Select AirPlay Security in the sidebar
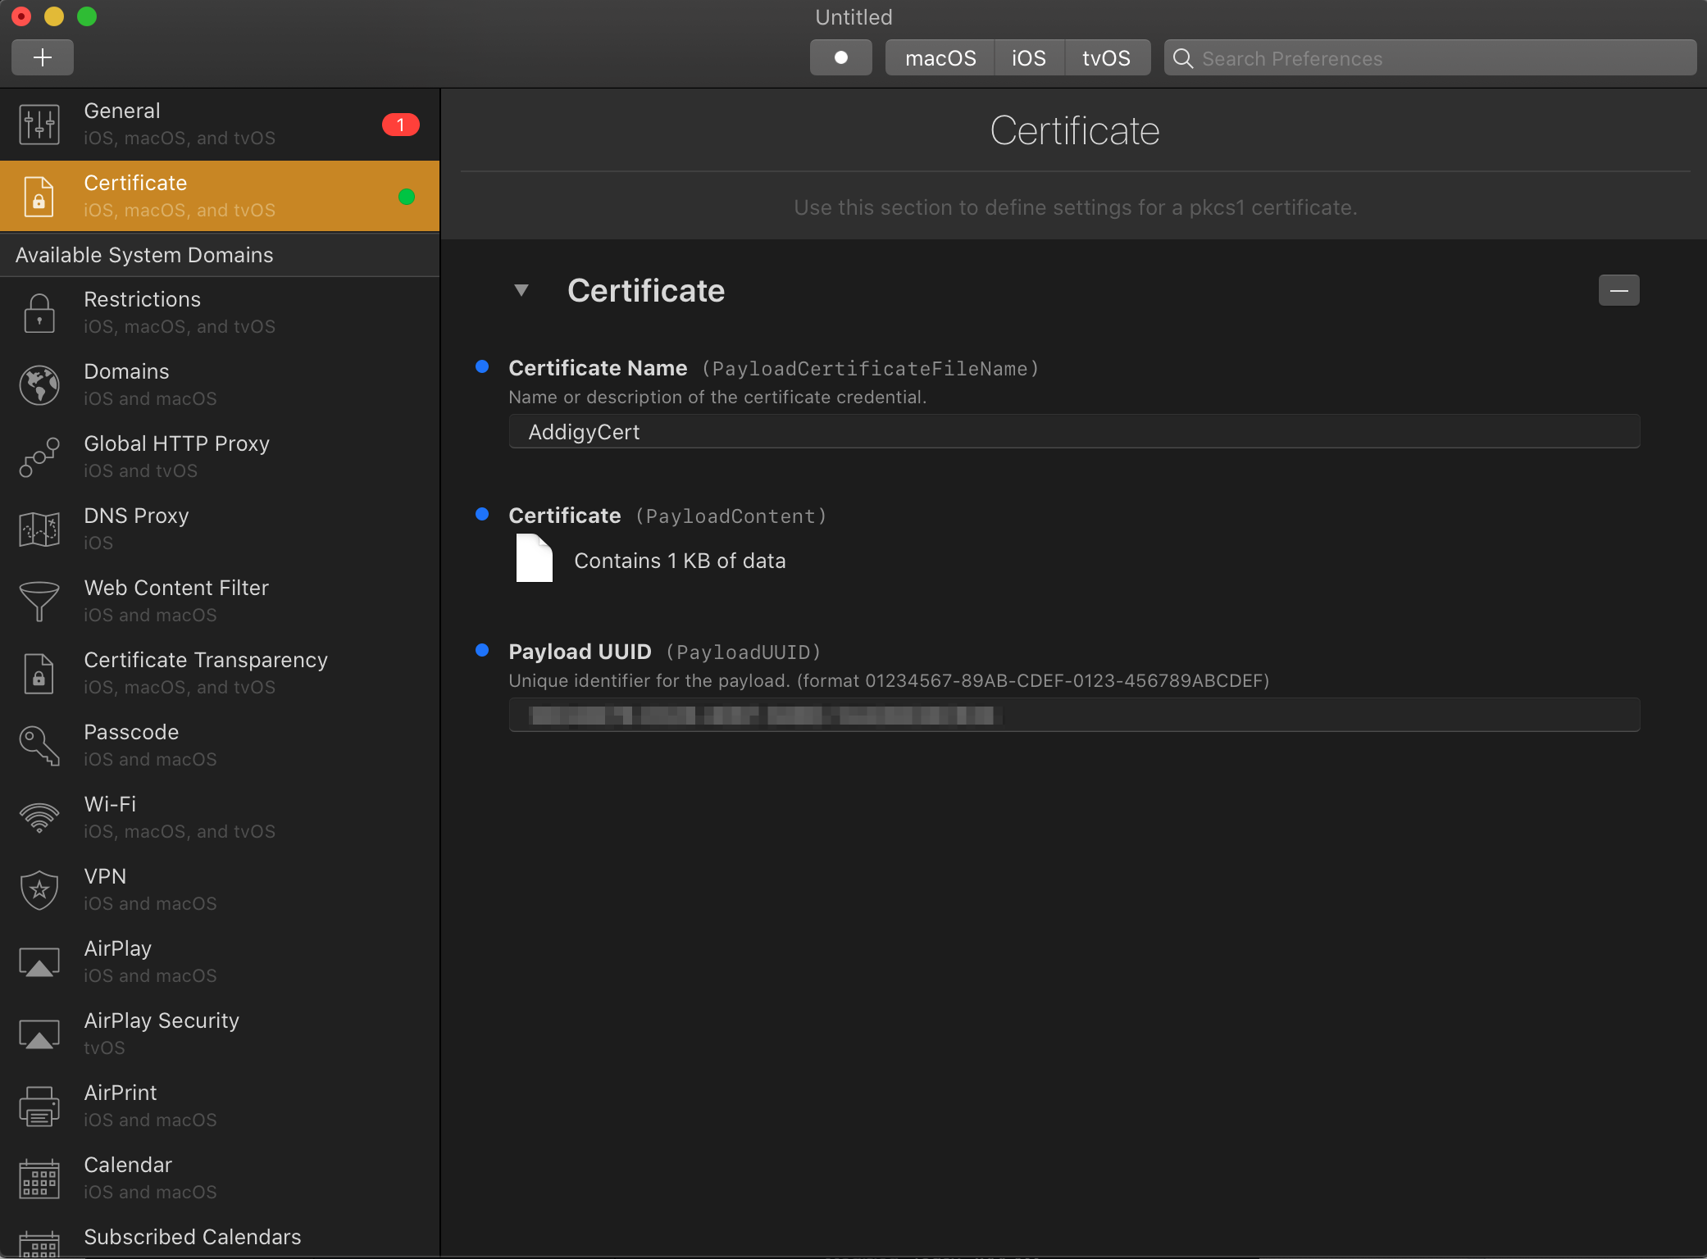 [x=220, y=1034]
